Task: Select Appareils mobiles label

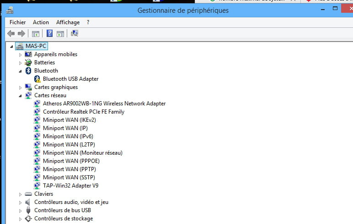Action: (56, 54)
